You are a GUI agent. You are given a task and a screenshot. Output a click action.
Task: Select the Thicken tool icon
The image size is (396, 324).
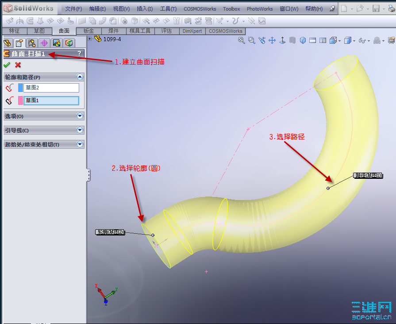tap(188, 21)
